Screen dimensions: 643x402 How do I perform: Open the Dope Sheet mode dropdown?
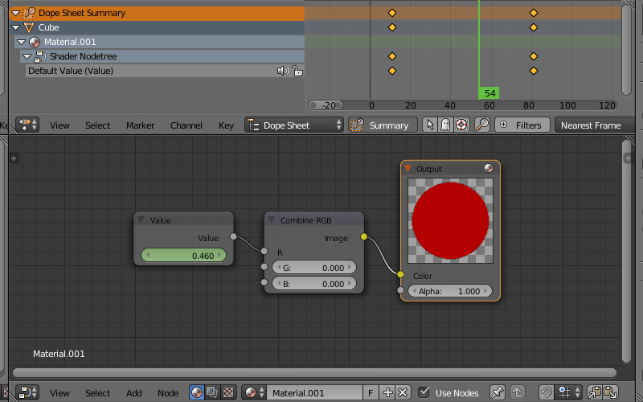point(294,125)
